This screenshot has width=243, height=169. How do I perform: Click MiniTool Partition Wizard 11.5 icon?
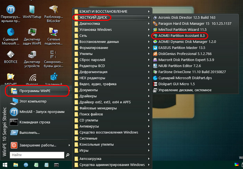click(155, 29)
